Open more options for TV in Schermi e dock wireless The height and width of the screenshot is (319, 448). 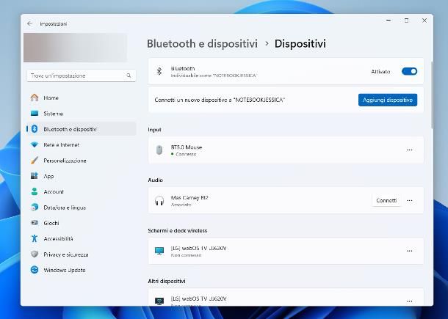[409, 251]
